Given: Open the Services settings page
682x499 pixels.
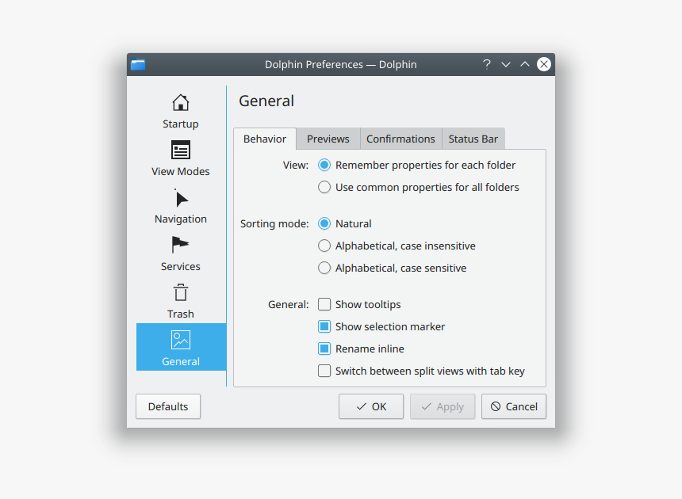Looking at the screenshot, I should point(180,253).
